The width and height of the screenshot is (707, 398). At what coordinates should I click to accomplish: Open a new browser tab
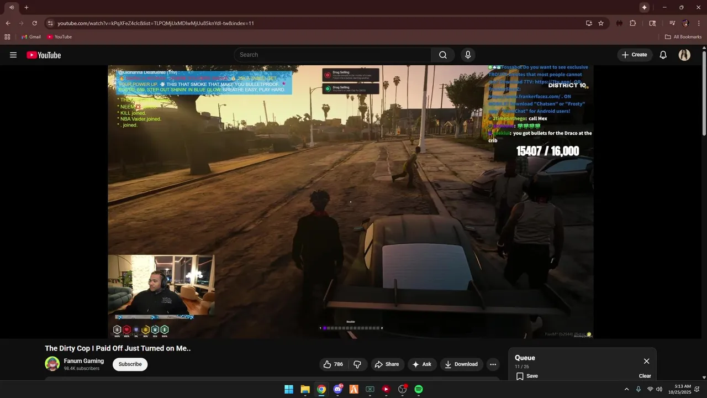pyautogui.click(x=26, y=7)
